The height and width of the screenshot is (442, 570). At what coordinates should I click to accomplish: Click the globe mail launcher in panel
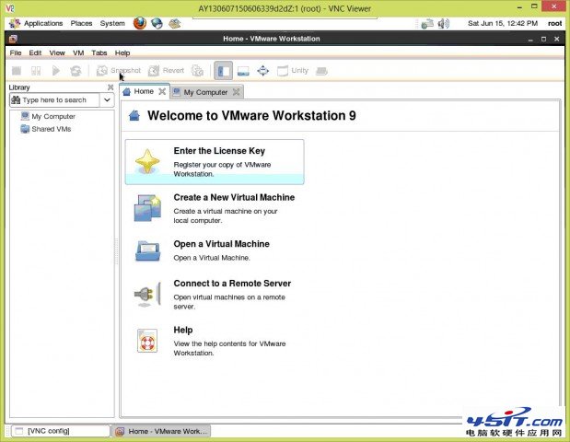coord(157,24)
